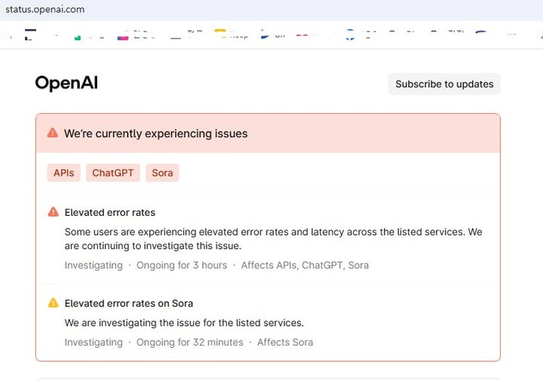543x381 pixels.
Task: Click 'Affects APIs, ChatGPT, Sora' text
Action: 305,266
